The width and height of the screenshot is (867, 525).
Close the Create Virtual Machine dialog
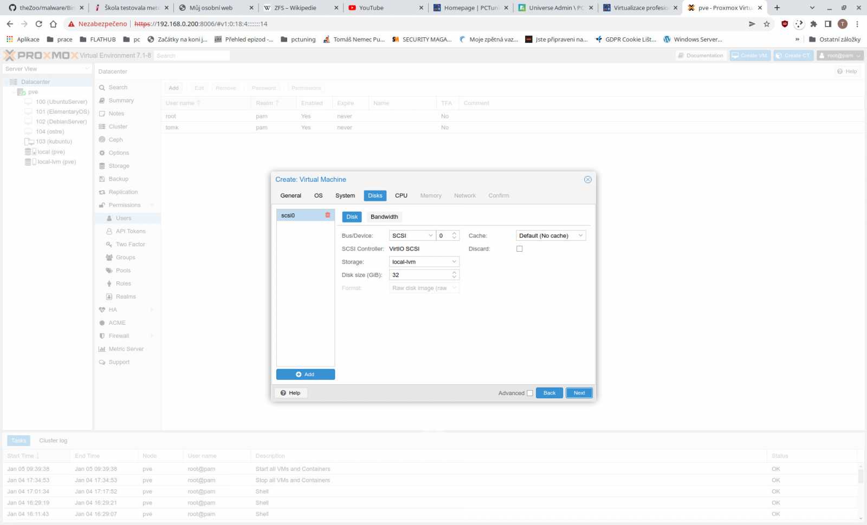pyautogui.click(x=587, y=179)
